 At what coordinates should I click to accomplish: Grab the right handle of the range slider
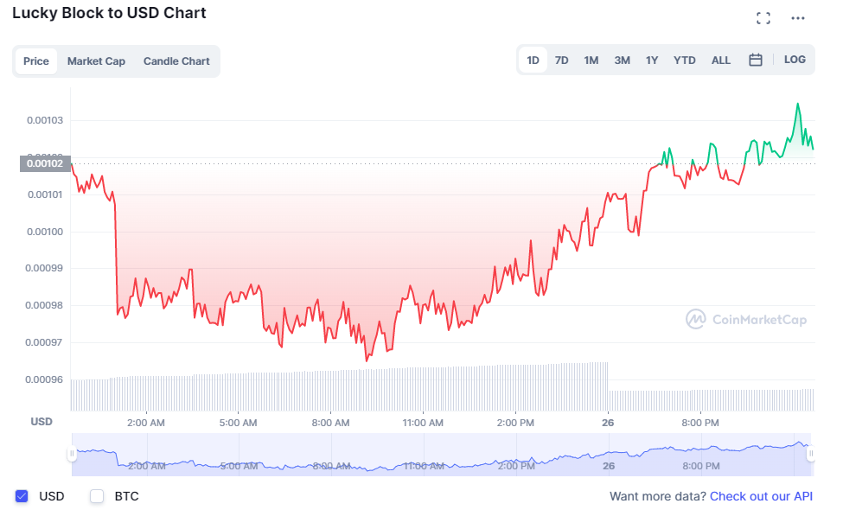coord(811,454)
